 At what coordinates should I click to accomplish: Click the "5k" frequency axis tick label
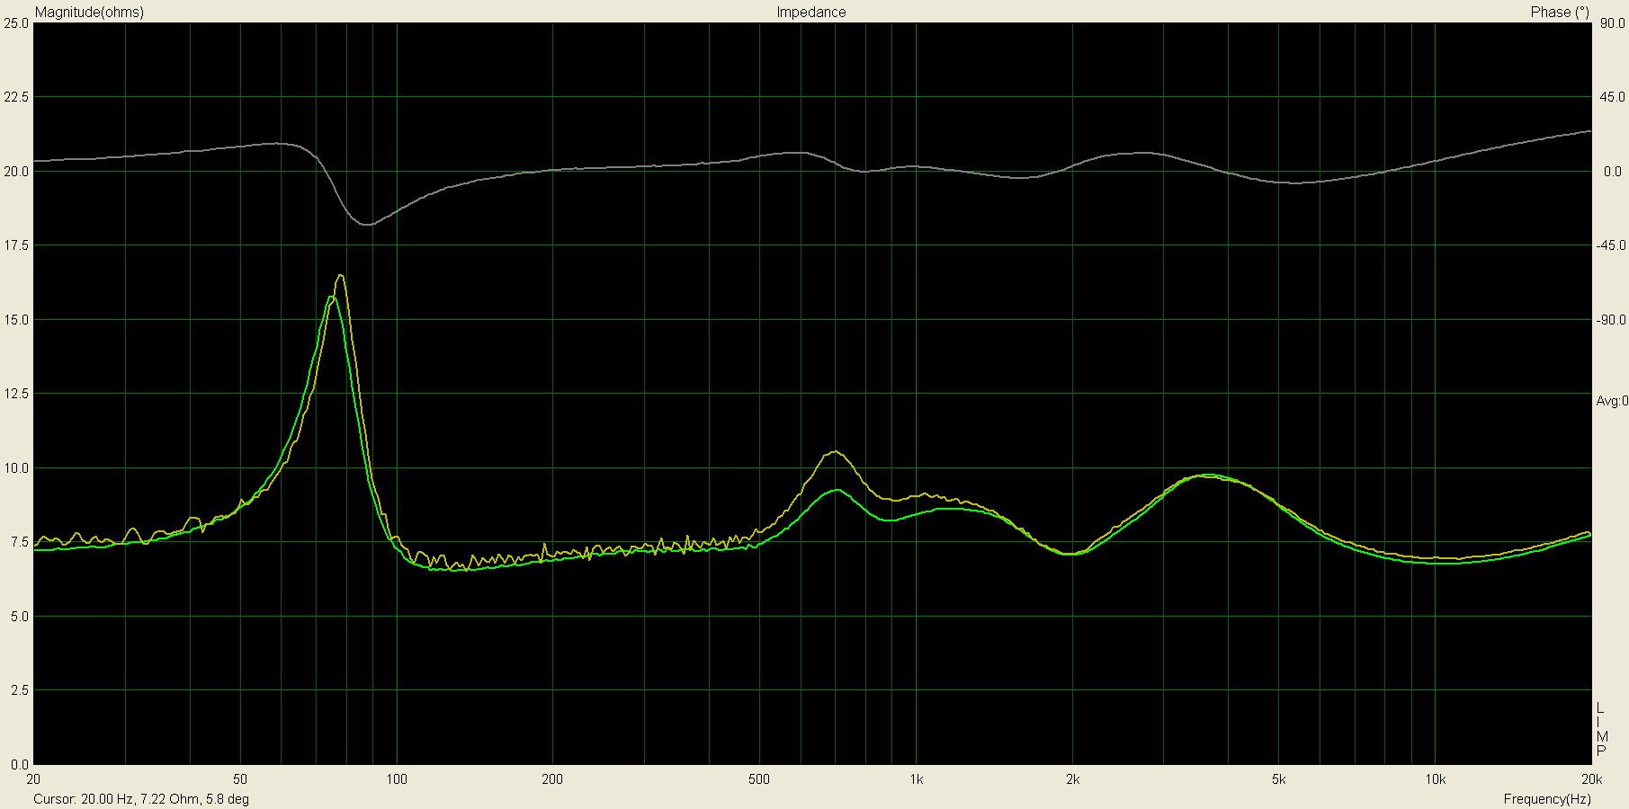click(x=1278, y=779)
